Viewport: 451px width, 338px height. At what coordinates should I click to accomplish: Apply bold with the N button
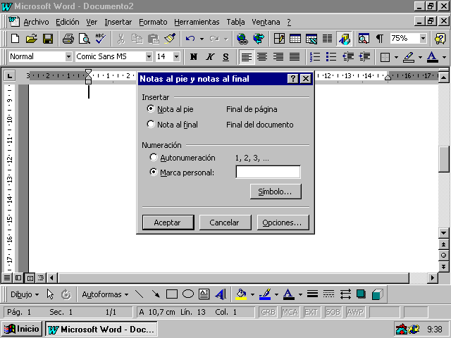click(x=194, y=57)
